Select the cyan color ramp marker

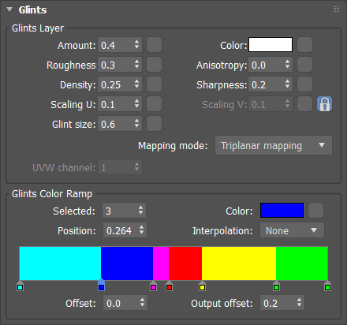pos(21,286)
